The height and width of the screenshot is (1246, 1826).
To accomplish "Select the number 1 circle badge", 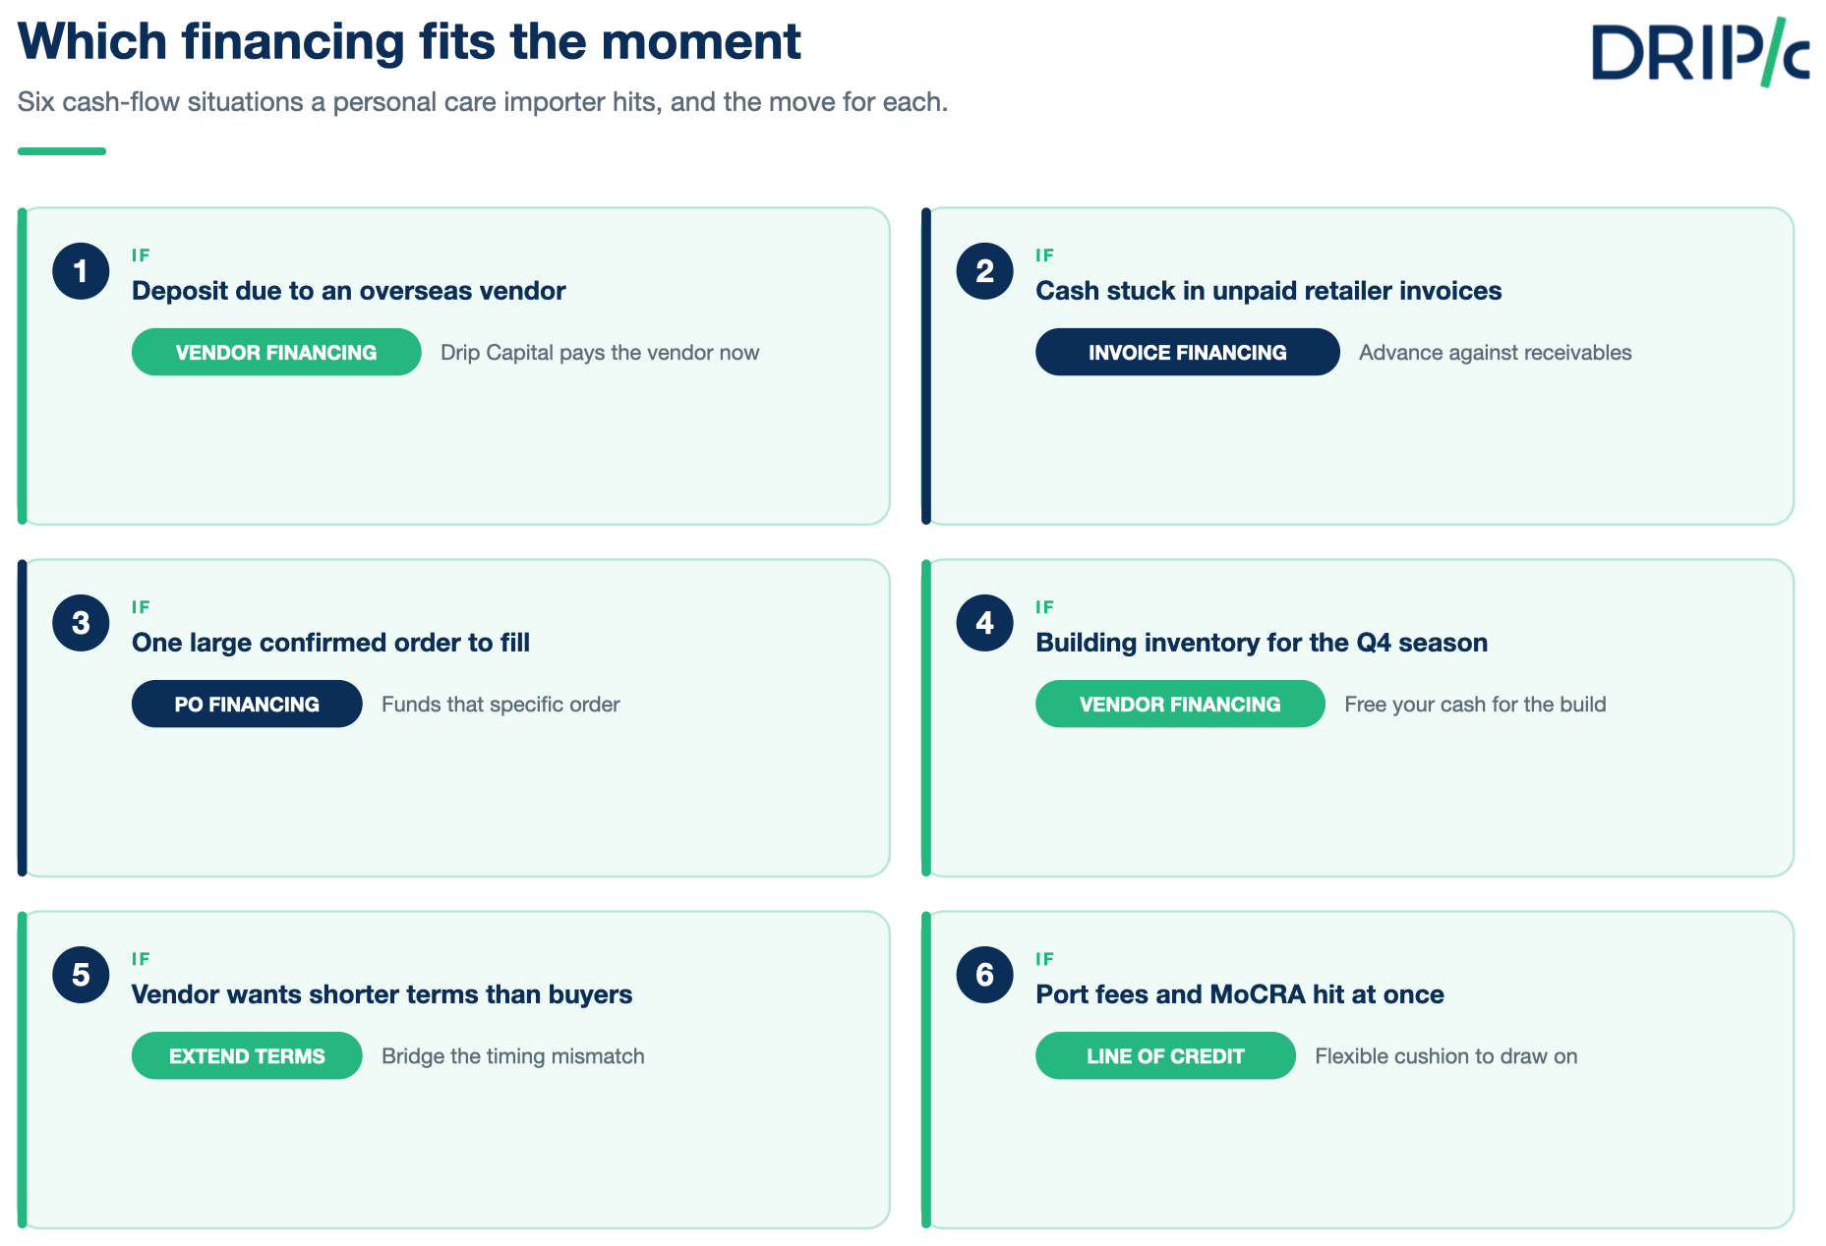I will (x=81, y=271).
